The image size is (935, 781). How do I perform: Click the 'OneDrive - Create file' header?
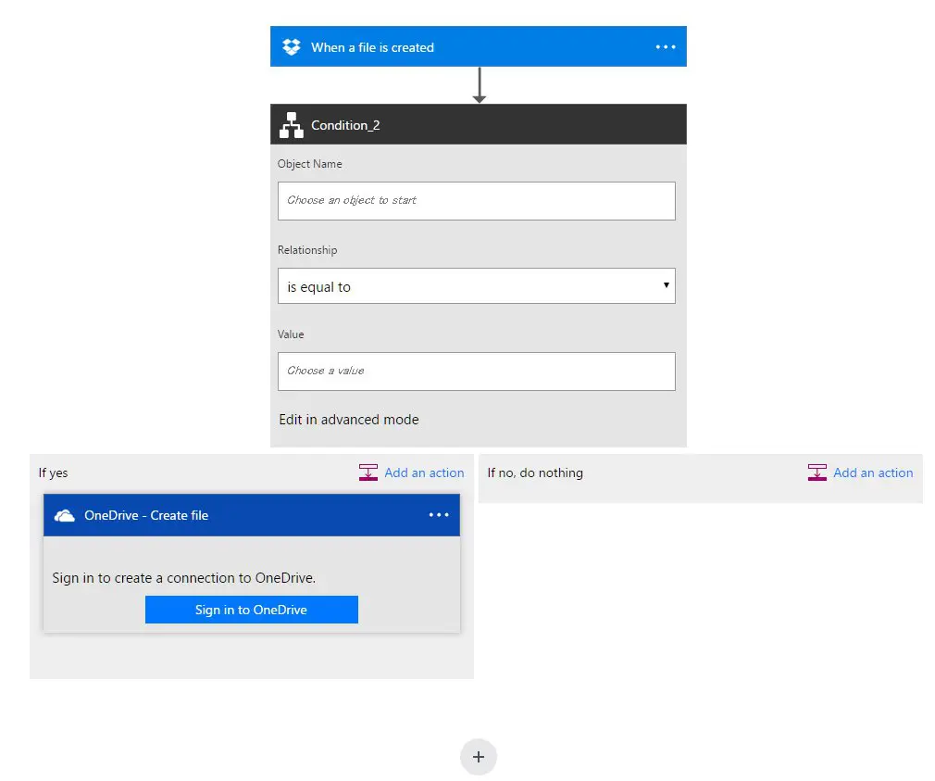[x=252, y=515]
